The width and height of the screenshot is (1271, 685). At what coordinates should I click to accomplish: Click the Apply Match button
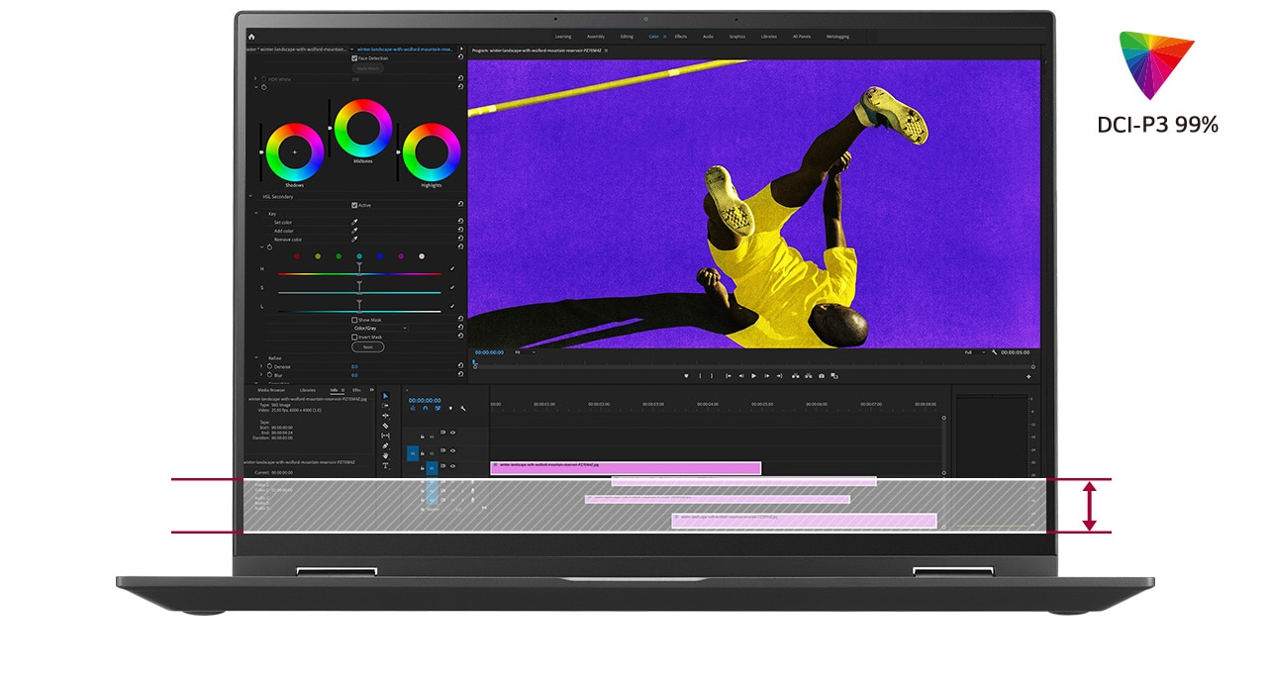tap(367, 68)
